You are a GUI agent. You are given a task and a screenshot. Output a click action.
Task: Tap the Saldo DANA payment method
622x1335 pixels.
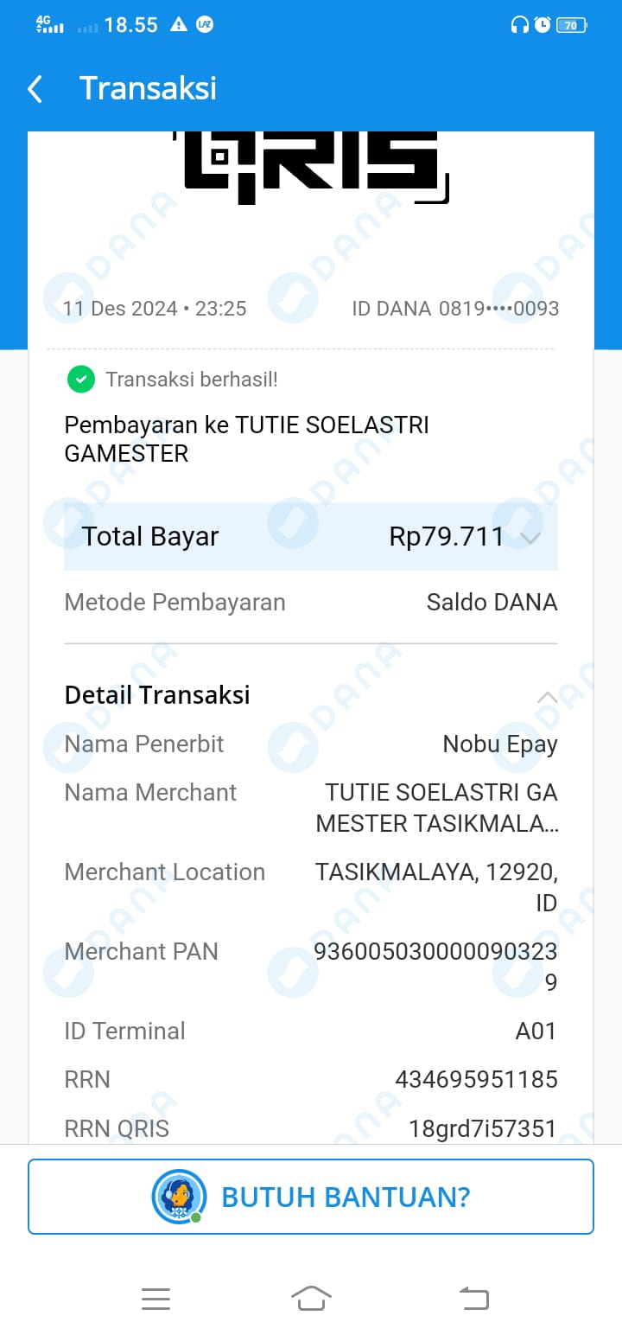coord(492,602)
